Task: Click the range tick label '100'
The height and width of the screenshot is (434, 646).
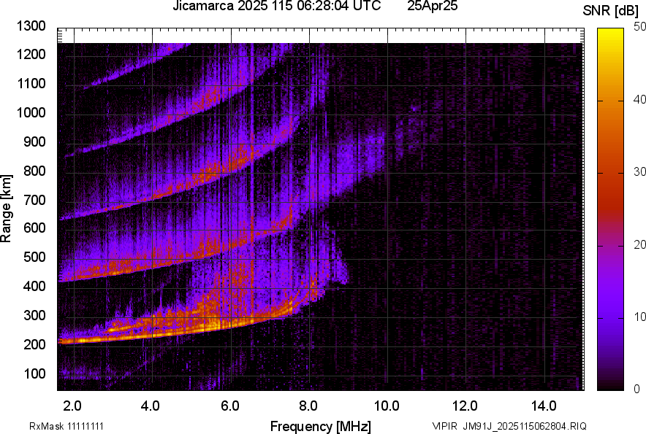Action: click(34, 374)
